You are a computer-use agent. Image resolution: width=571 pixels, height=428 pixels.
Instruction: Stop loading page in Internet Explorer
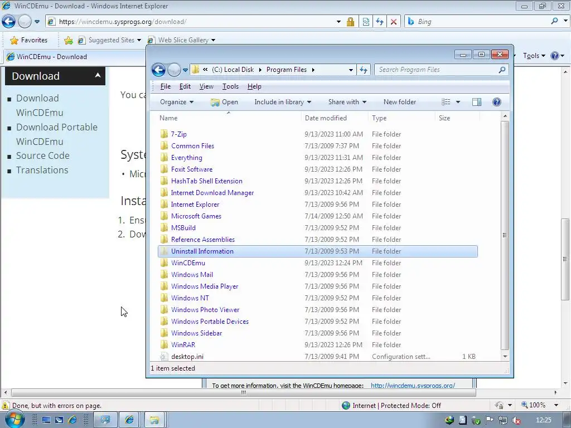[394, 22]
